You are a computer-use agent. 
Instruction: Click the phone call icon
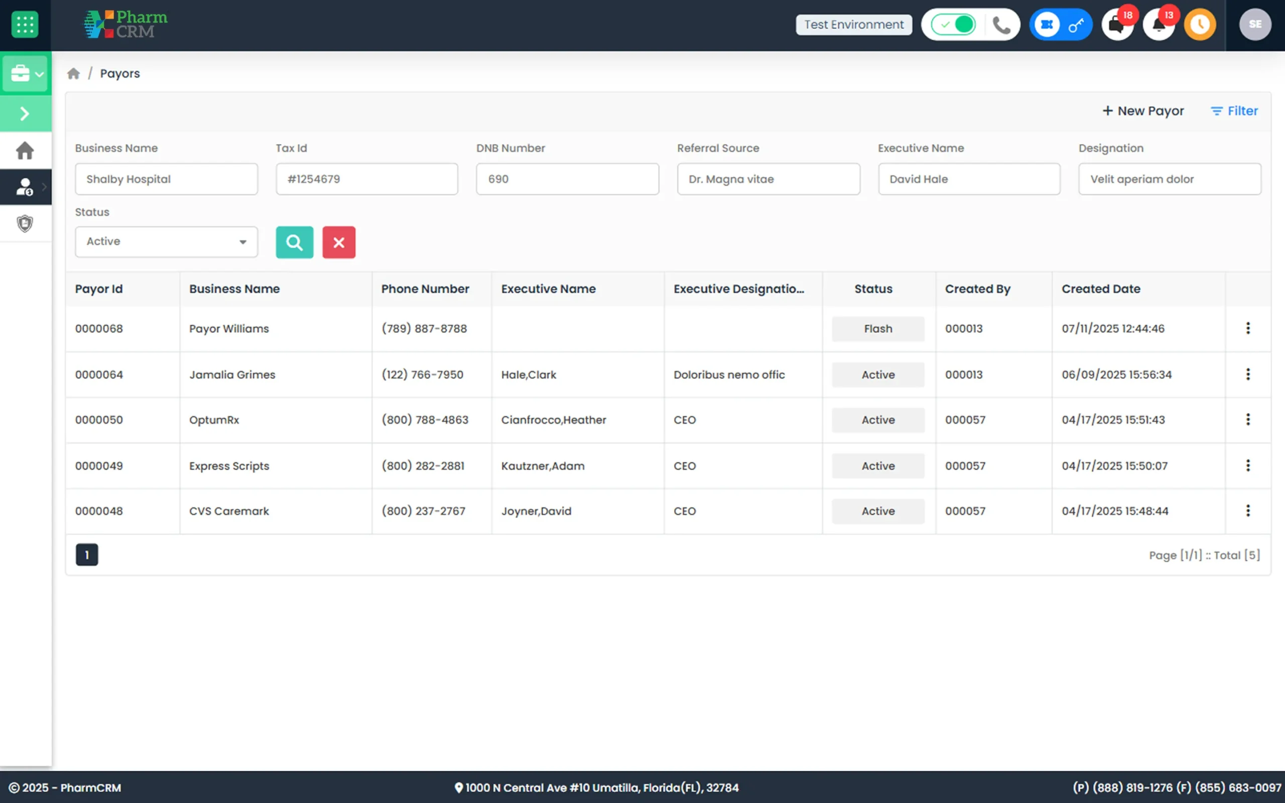(1001, 25)
